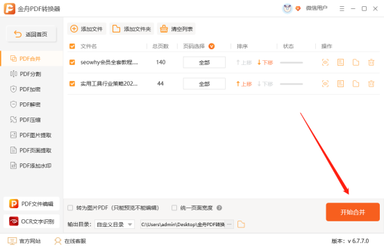Open document details icon for seowhy file

(340, 62)
